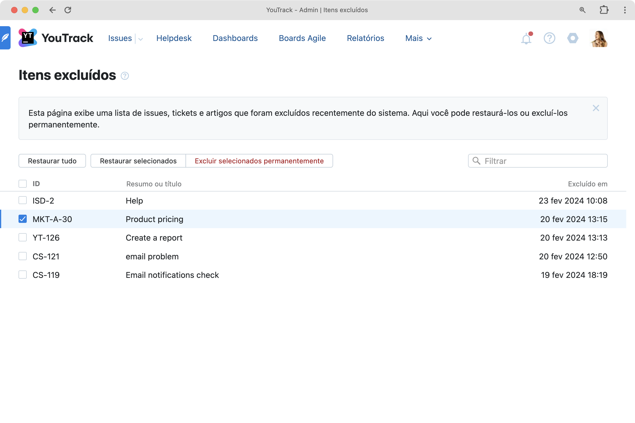This screenshot has height=423, width=635.
Task: Open the user avatar profile menu
Action: (599, 38)
